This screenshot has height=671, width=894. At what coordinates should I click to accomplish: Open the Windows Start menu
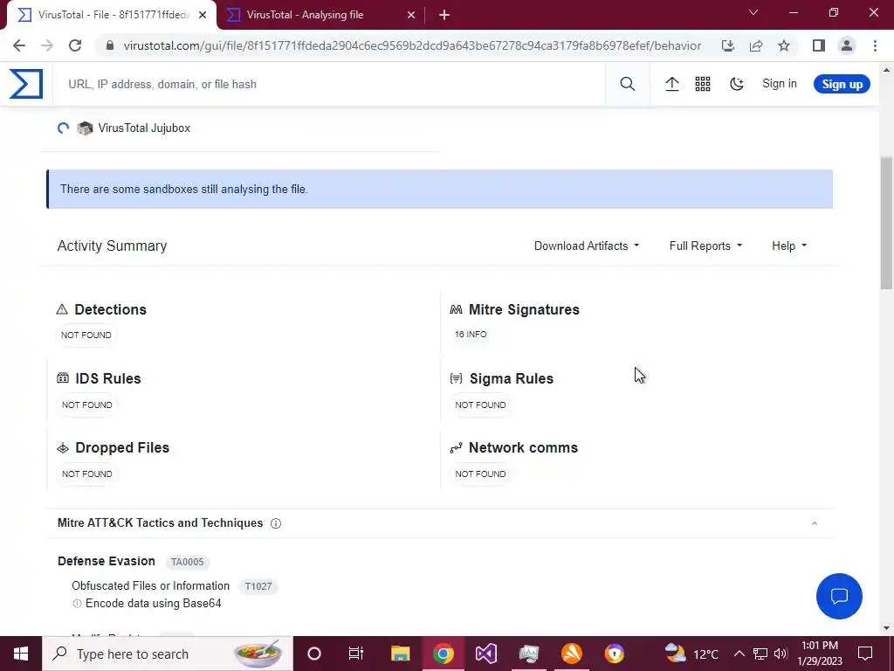pyautogui.click(x=21, y=654)
